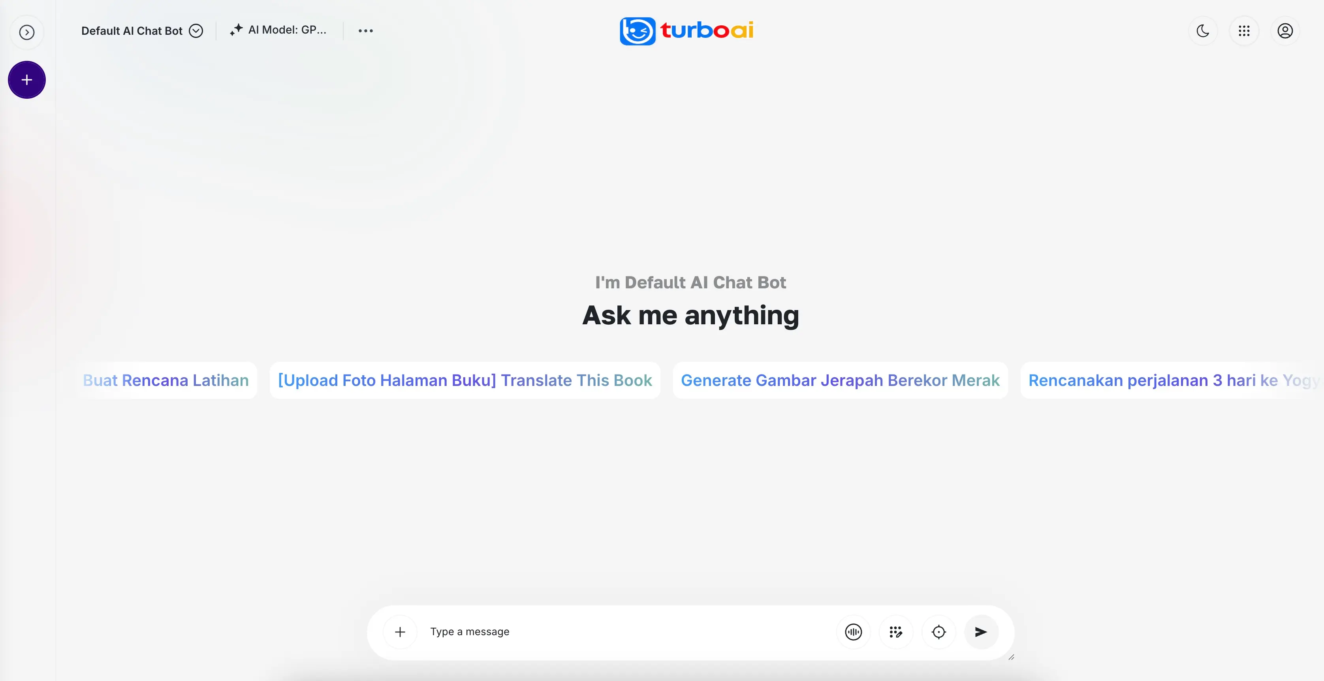Viewport: 1324px width, 681px height.
Task: Open the AI Model selector
Action: coord(278,30)
